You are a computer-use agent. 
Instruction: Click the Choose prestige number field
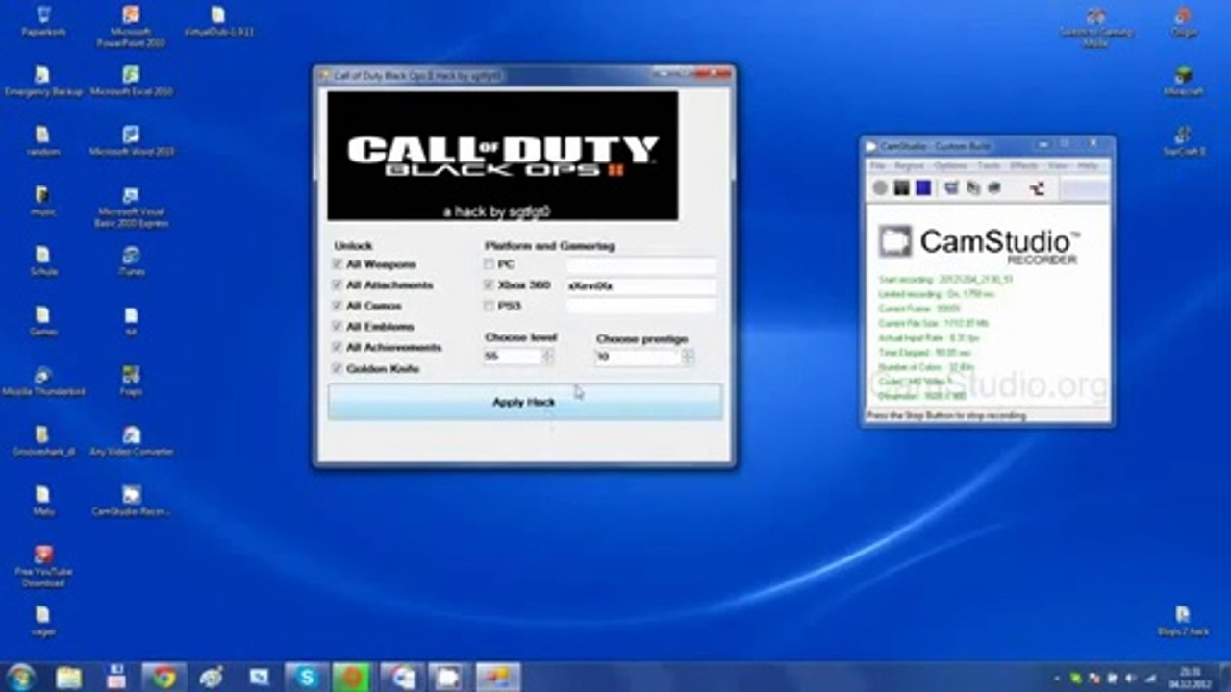pyautogui.click(x=638, y=357)
